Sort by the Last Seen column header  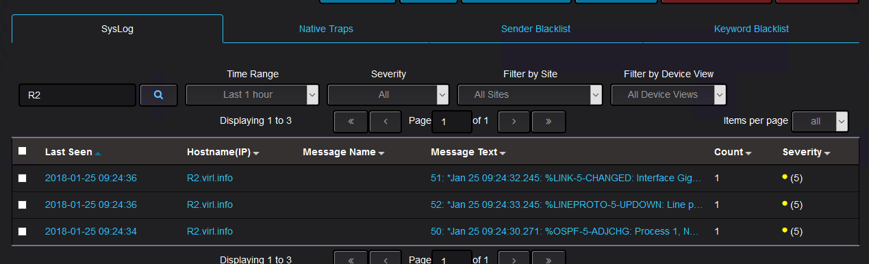pyautogui.click(x=68, y=152)
